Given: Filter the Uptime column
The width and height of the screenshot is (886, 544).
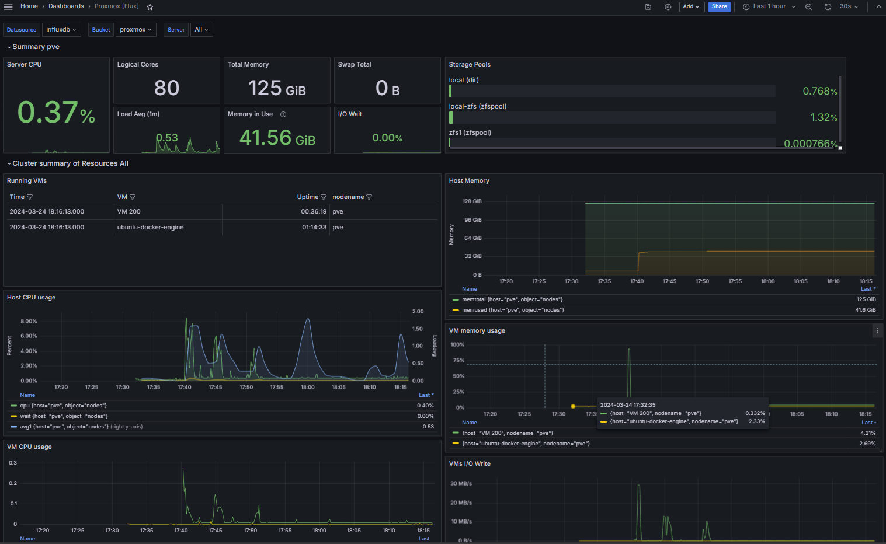Looking at the screenshot, I should 324,197.
